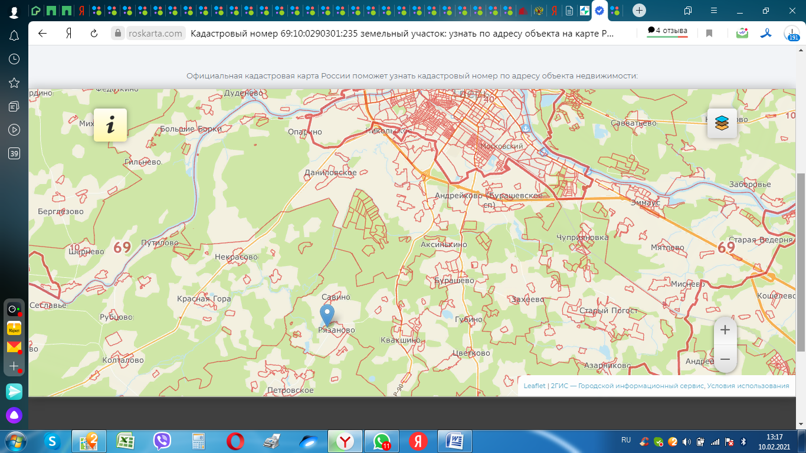Click the blue location marker near Рязаново
Viewport: 806px width, 453px height.
(327, 316)
